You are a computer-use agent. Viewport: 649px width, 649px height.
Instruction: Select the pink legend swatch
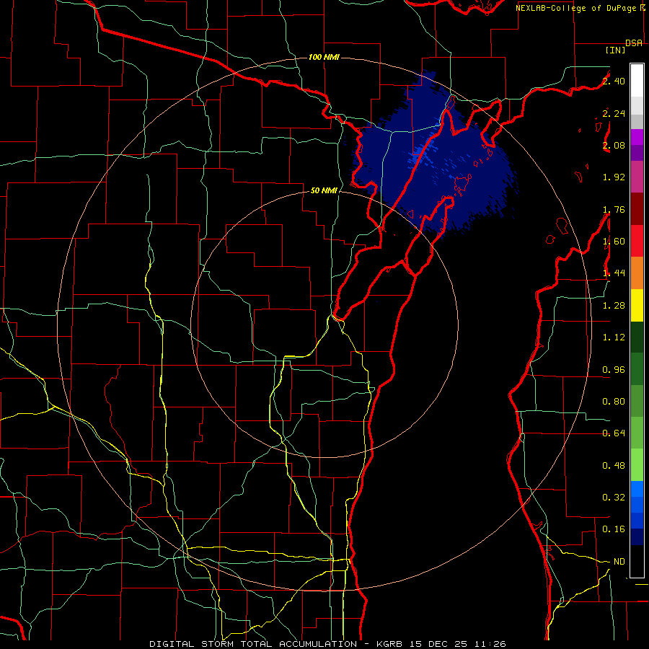point(637,177)
